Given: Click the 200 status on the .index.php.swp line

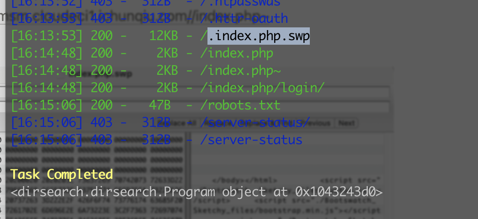Looking at the screenshot, I should pos(101,36).
